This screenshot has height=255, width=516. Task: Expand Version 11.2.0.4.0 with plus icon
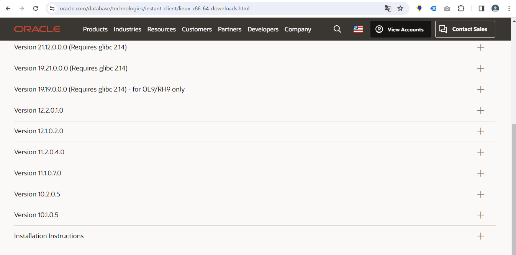point(481,152)
